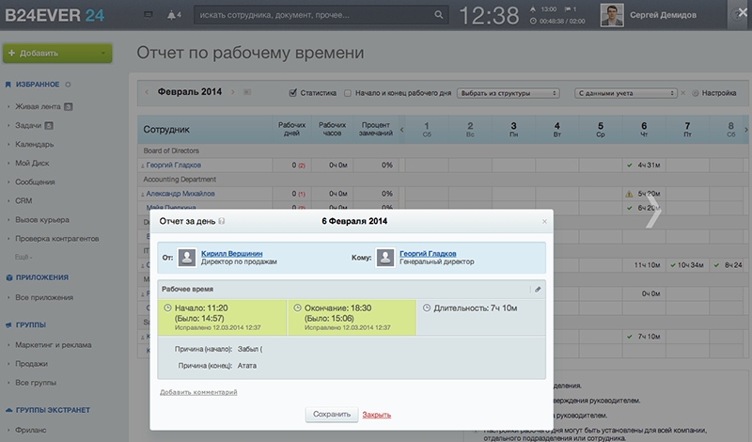This screenshot has height=442, width=752.
Task: Expand the Ещё sidebar items
Action: (x=23, y=258)
